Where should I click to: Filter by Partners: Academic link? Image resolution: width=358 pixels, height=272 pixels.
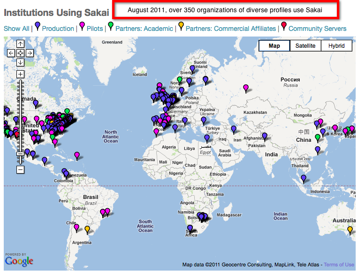click(x=144, y=29)
